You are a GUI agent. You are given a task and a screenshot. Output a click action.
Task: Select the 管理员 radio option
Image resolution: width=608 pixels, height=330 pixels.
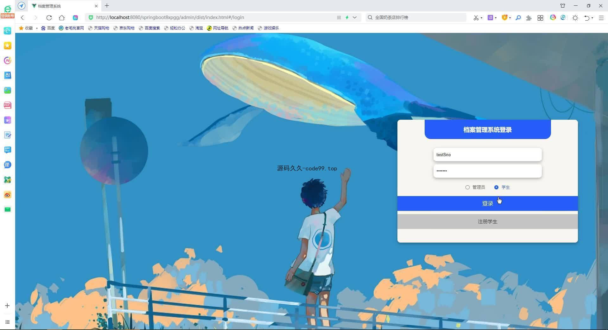coord(475,187)
